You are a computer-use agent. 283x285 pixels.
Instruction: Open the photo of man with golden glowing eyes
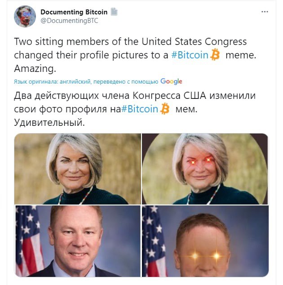coord(205,241)
